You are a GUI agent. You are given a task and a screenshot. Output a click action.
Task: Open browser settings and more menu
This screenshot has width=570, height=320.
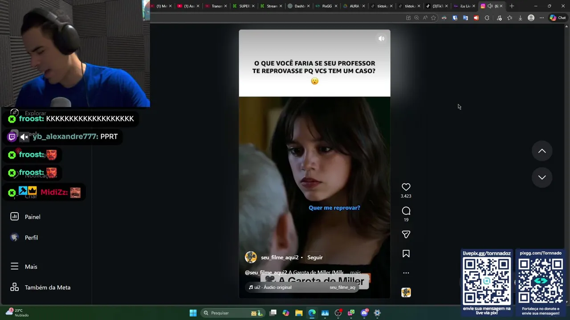coord(541,18)
